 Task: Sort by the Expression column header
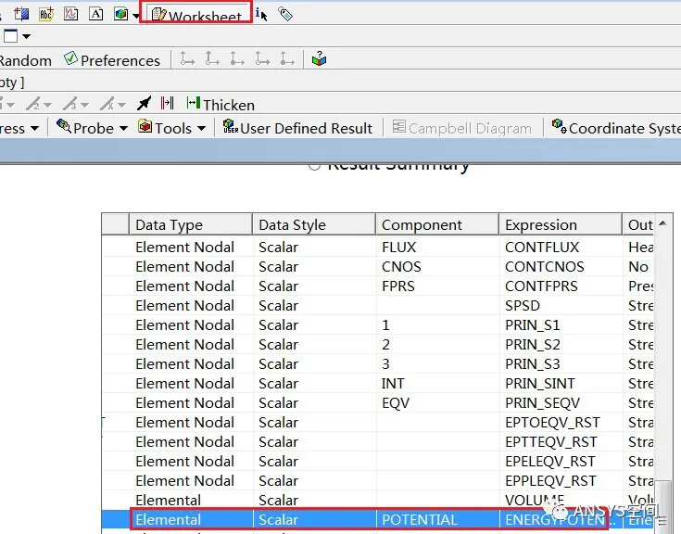(560, 224)
